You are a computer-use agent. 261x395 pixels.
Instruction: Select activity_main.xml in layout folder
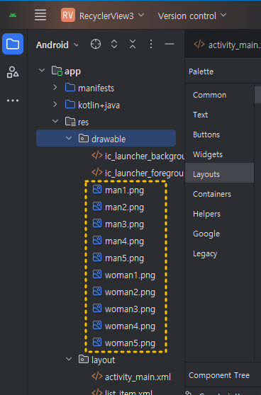(131, 377)
